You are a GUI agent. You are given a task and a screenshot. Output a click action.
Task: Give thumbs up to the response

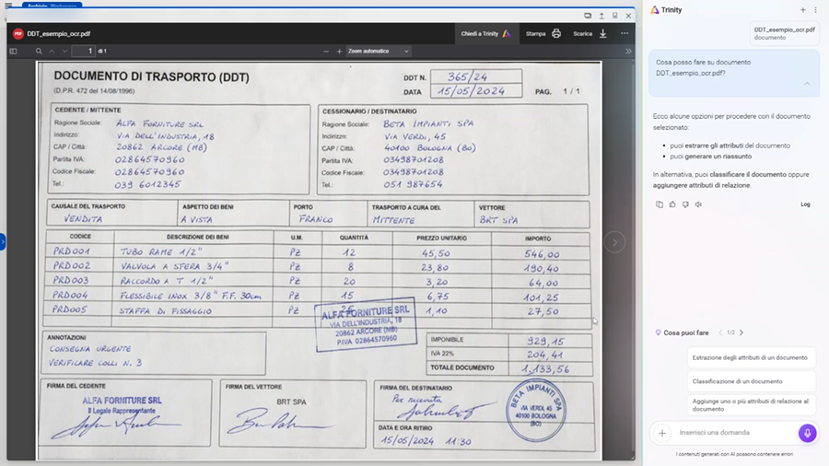(672, 204)
